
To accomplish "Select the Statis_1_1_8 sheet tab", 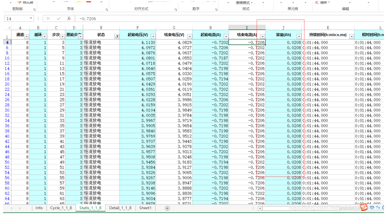I will coord(90,208).
